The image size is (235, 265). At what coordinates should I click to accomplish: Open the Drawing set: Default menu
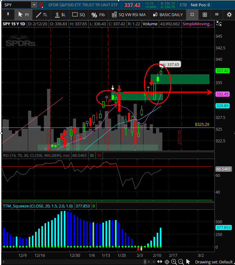point(214,262)
